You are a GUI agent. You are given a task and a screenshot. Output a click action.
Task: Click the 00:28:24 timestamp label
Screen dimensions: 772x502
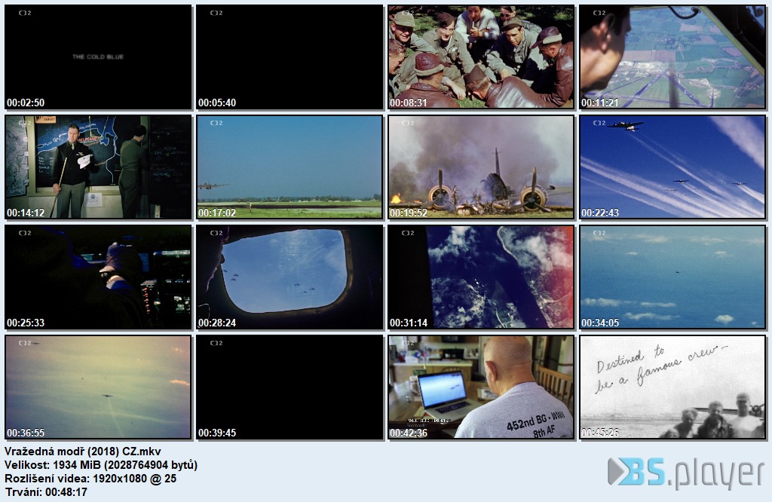pyautogui.click(x=216, y=323)
